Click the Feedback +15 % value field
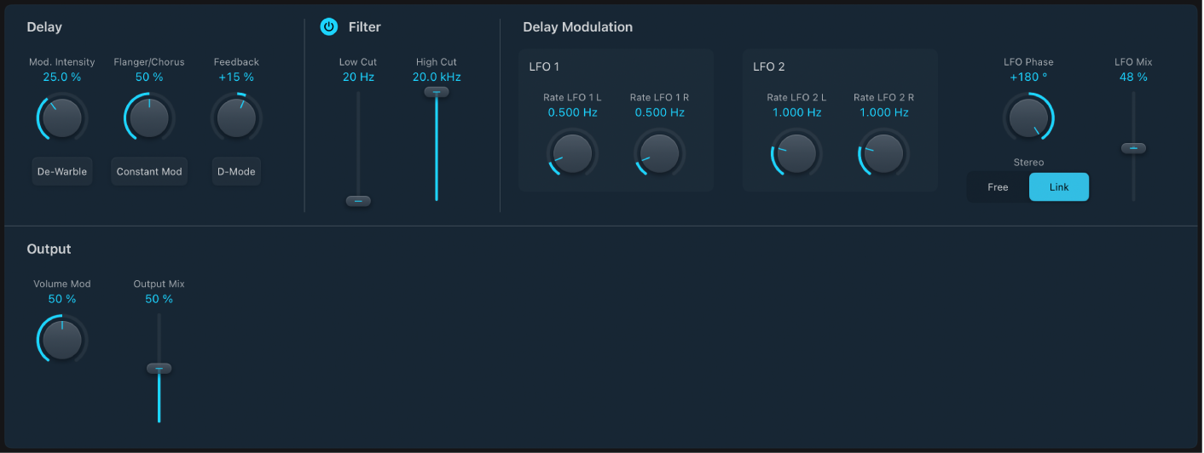The height and width of the screenshot is (453, 1204). (x=236, y=77)
